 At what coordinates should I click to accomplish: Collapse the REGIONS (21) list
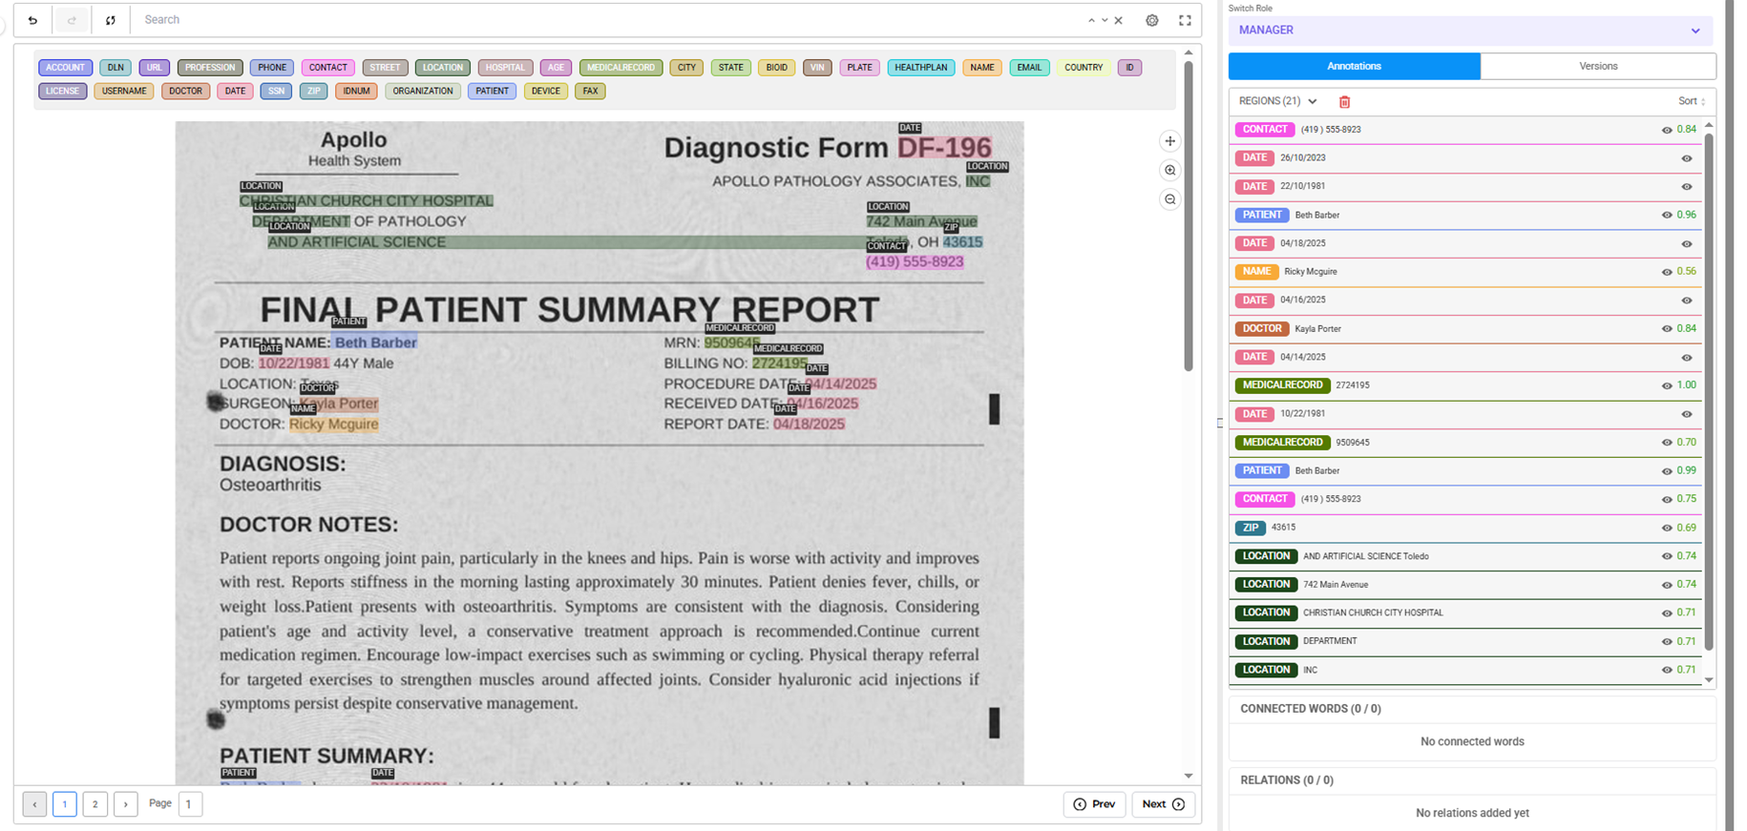coord(1313,101)
